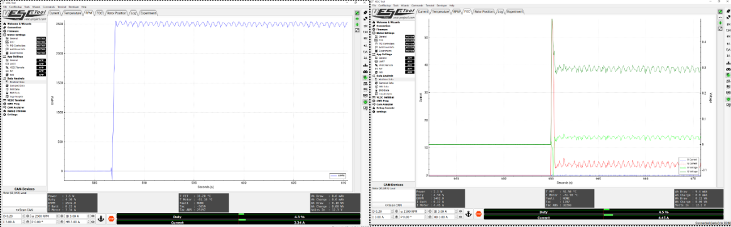Collapse Data Analysis section in right window
This screenshot has height=227, width=731.
point(384,75)
